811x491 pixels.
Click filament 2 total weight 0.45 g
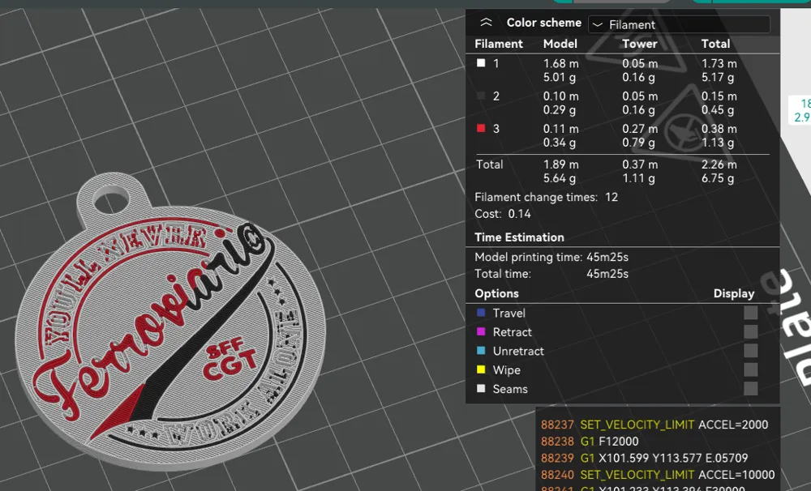pyautogui.click(x=718, y=110)
